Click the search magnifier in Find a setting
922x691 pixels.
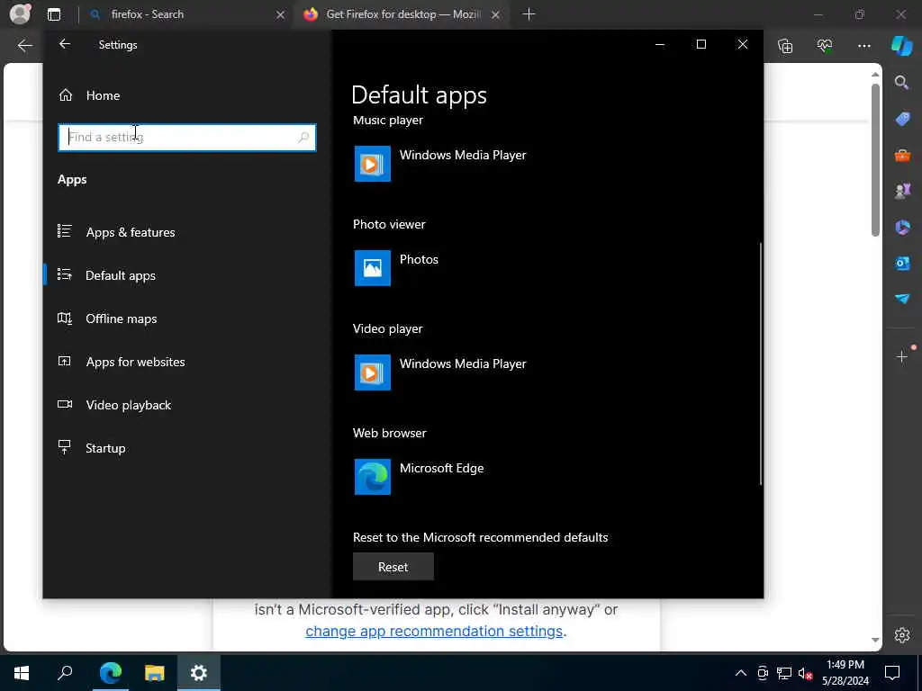303,138
